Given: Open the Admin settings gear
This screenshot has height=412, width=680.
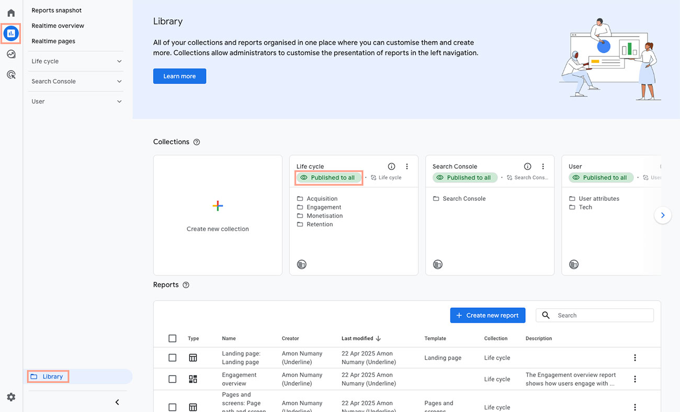Looking at the screenshot, I should pyautogui.click(x=11, y=397).
